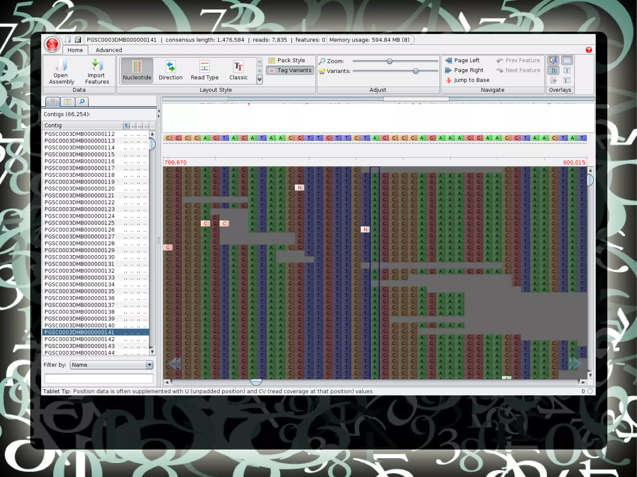Select the Classic layout style

tap(238, 71)
